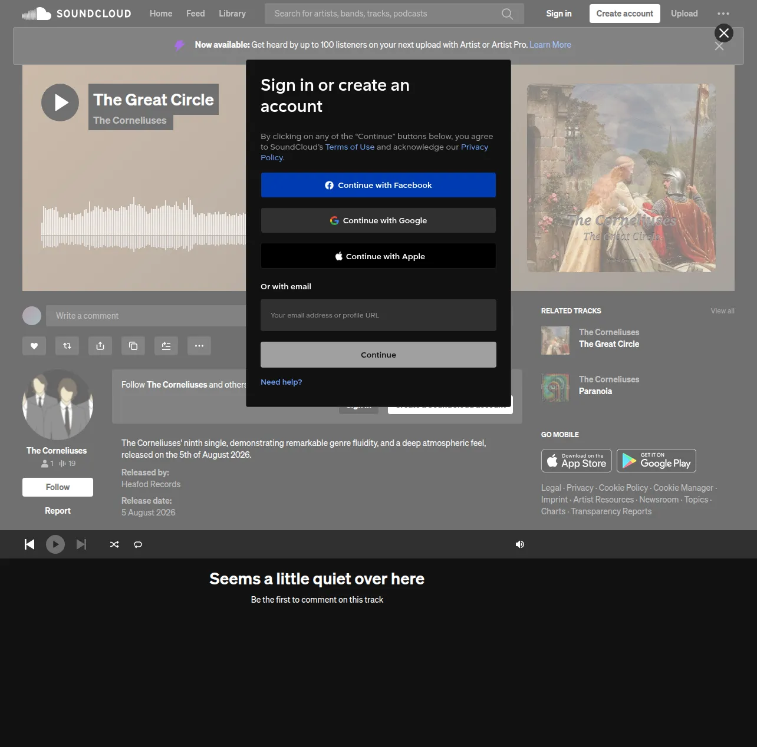Skip to next track in the player bar
Image resolution: width=757 pixels, height=747 pixels.
[x=81, y=544]
